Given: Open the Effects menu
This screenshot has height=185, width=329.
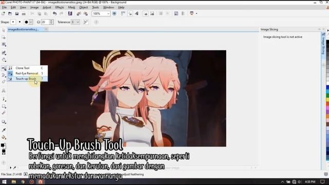Looking at the screenshot, I should point(60,7).
